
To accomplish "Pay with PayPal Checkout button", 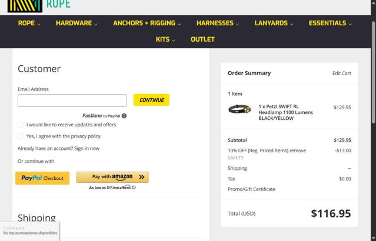I will (42, 178).
